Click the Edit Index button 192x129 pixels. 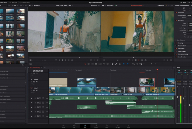13,2
